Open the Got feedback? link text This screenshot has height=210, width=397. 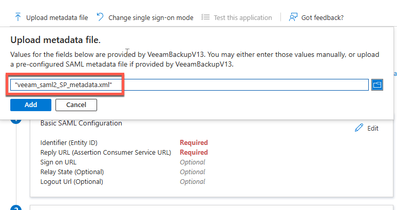tap(323, 17)
